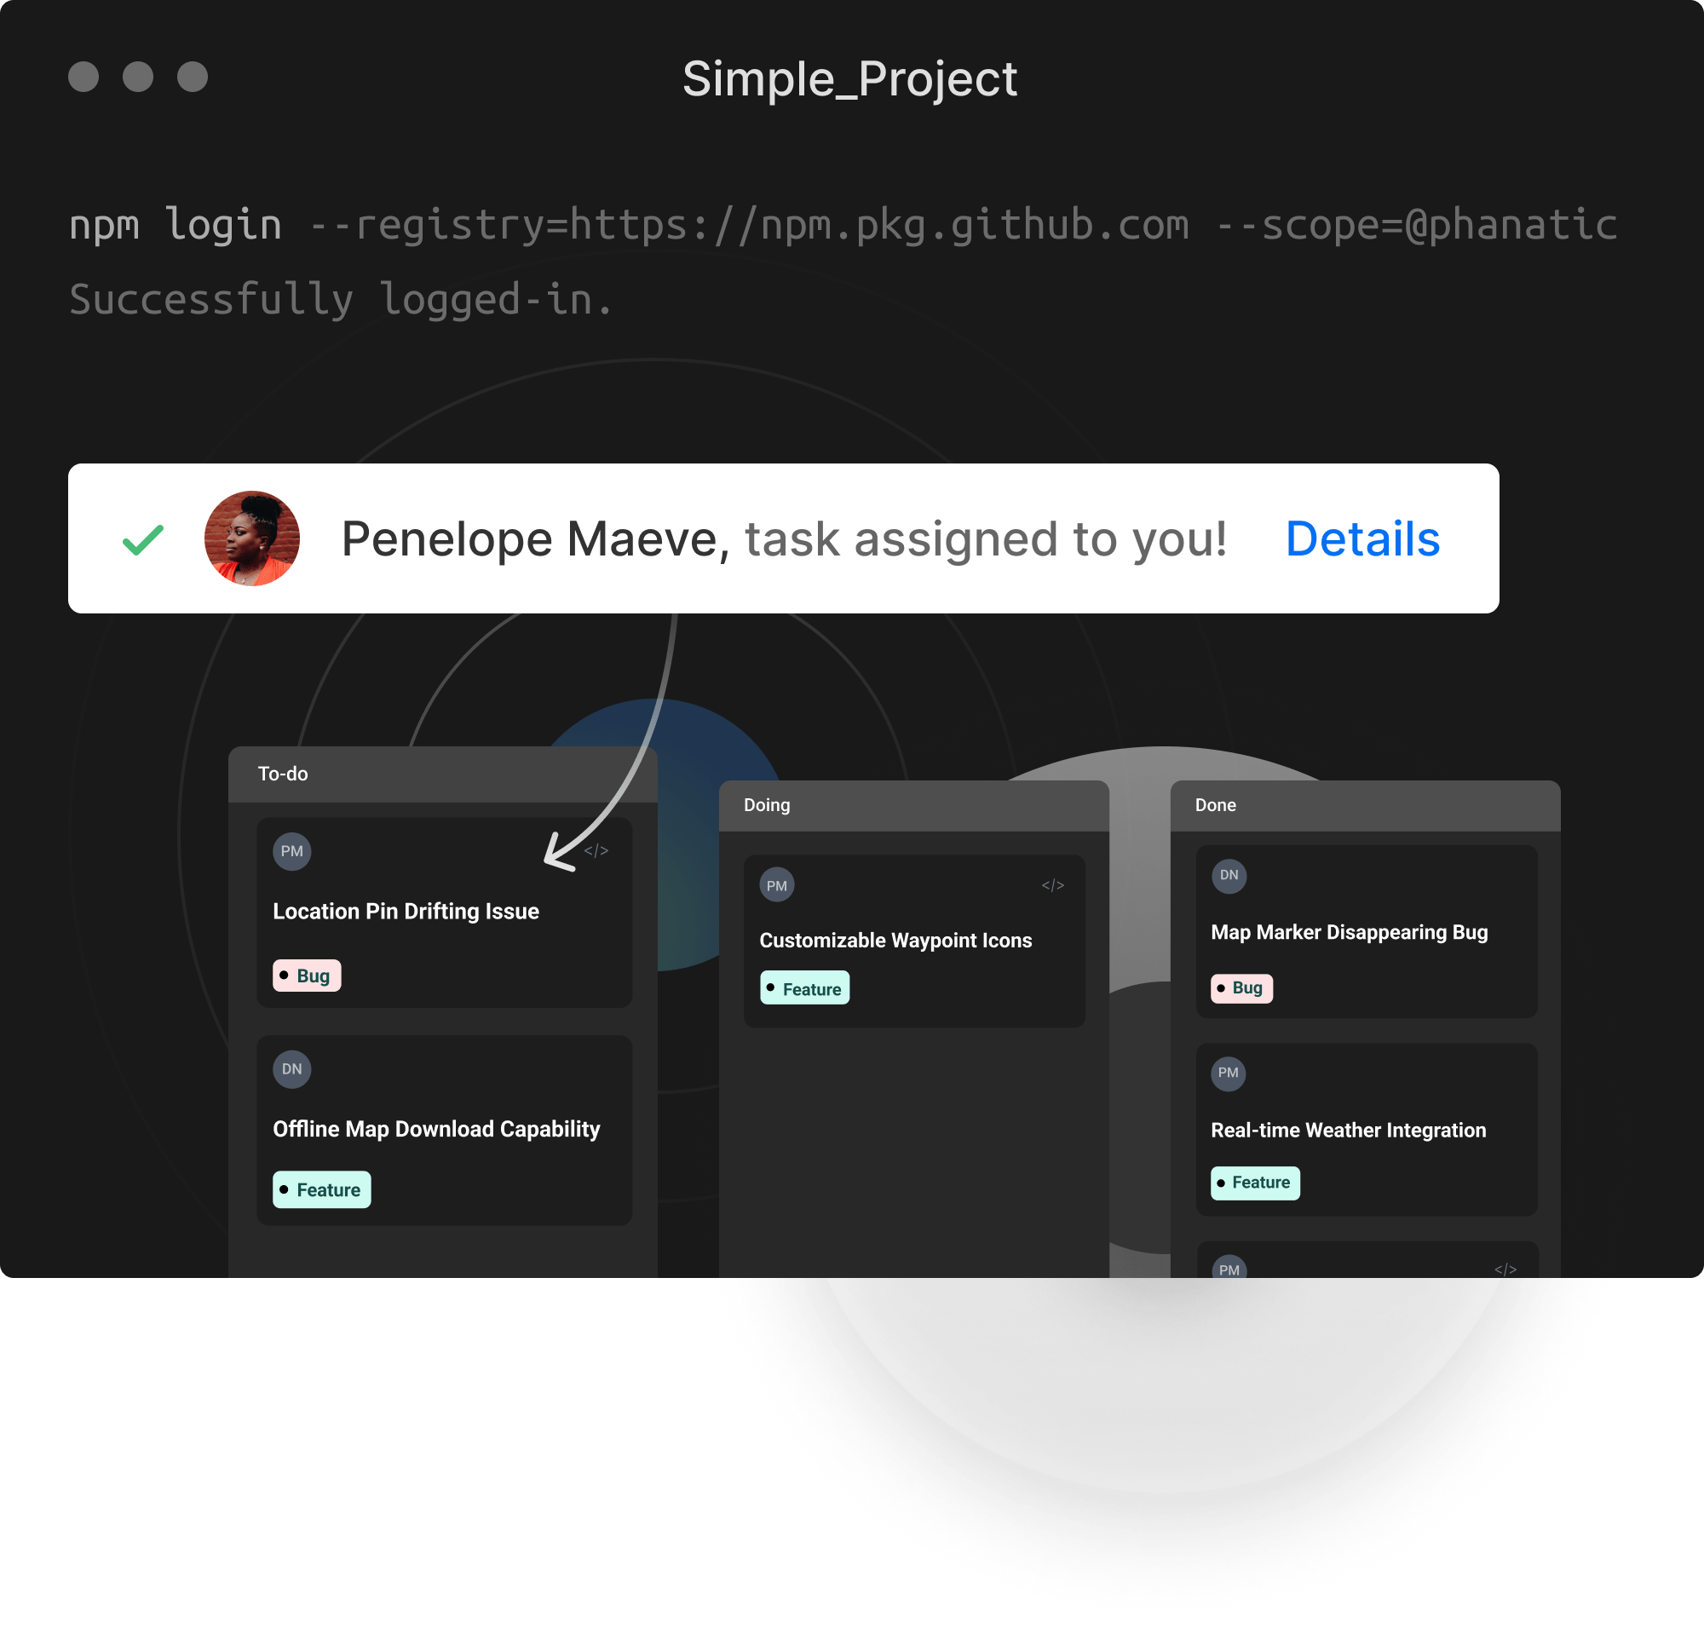Viewport: 1704px width, 1629px height.
Task: Click the Feature tag on Offline Map Download Capability
Action: coord(321,1189)
